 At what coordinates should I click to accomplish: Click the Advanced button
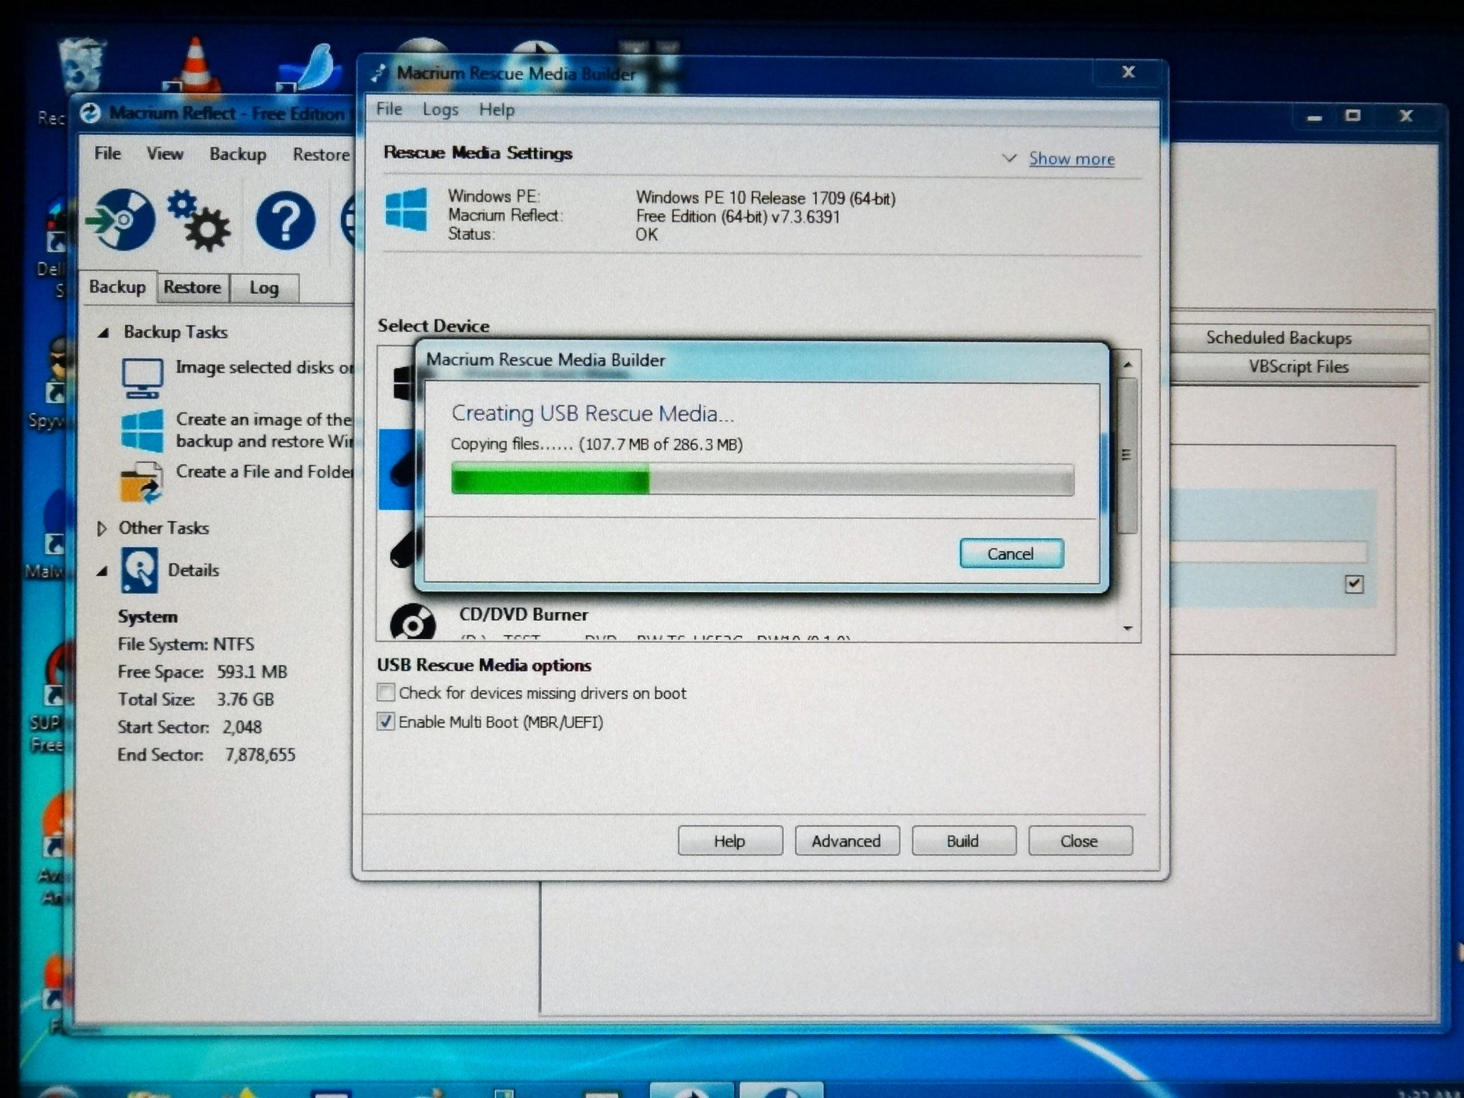coord(847,840)
